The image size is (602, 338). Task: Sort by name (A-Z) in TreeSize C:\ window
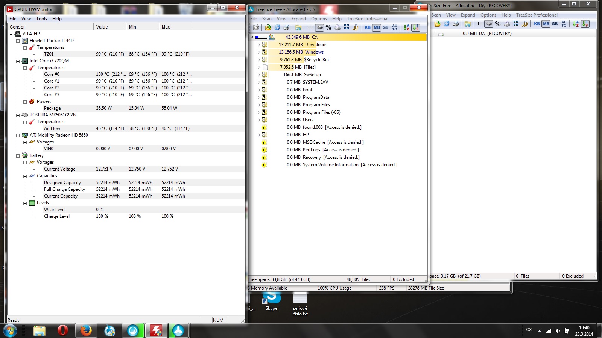point(407,27)
